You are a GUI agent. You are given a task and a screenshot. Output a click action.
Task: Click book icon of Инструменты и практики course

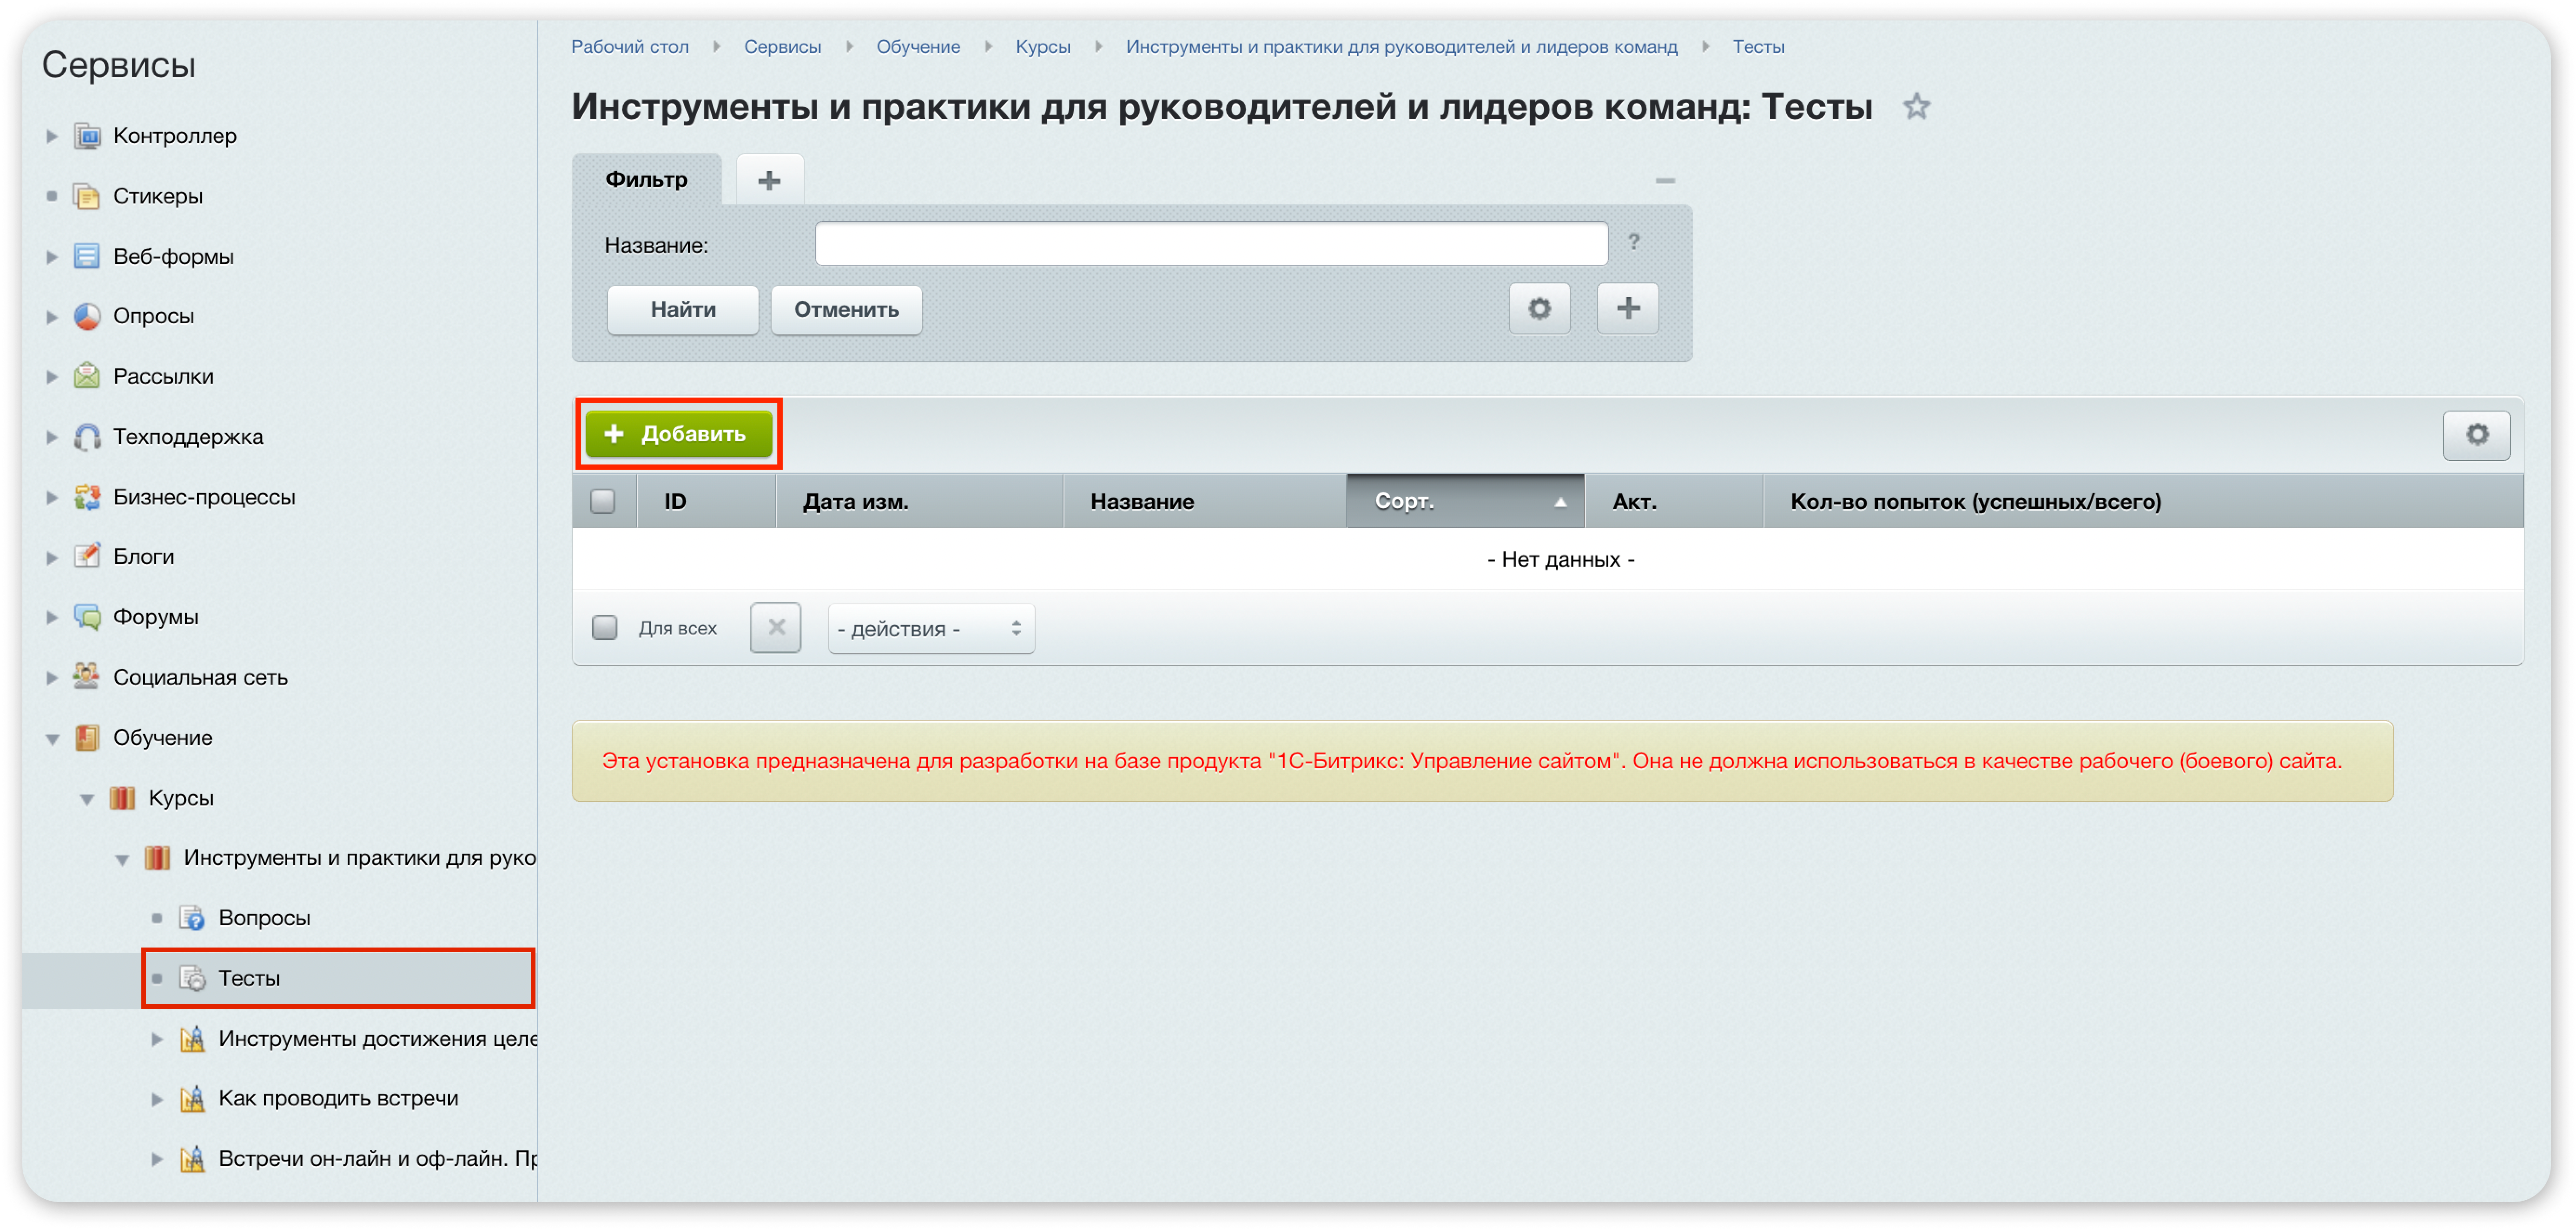(157, 857)
